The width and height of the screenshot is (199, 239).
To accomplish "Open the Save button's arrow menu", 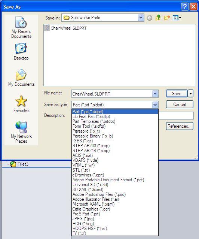I will 191,94.
